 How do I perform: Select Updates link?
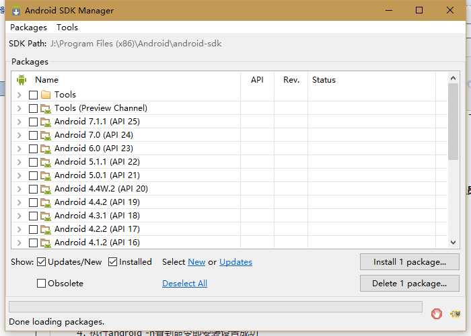pos(235,262)
